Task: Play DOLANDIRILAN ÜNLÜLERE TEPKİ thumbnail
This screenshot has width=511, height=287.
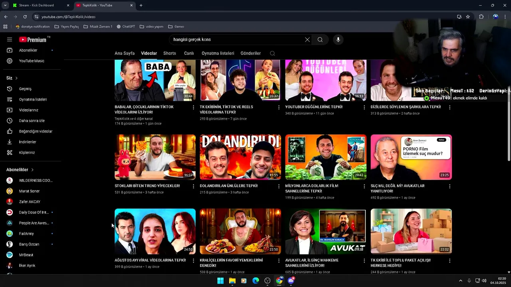Action: click(x=240, y=157)
